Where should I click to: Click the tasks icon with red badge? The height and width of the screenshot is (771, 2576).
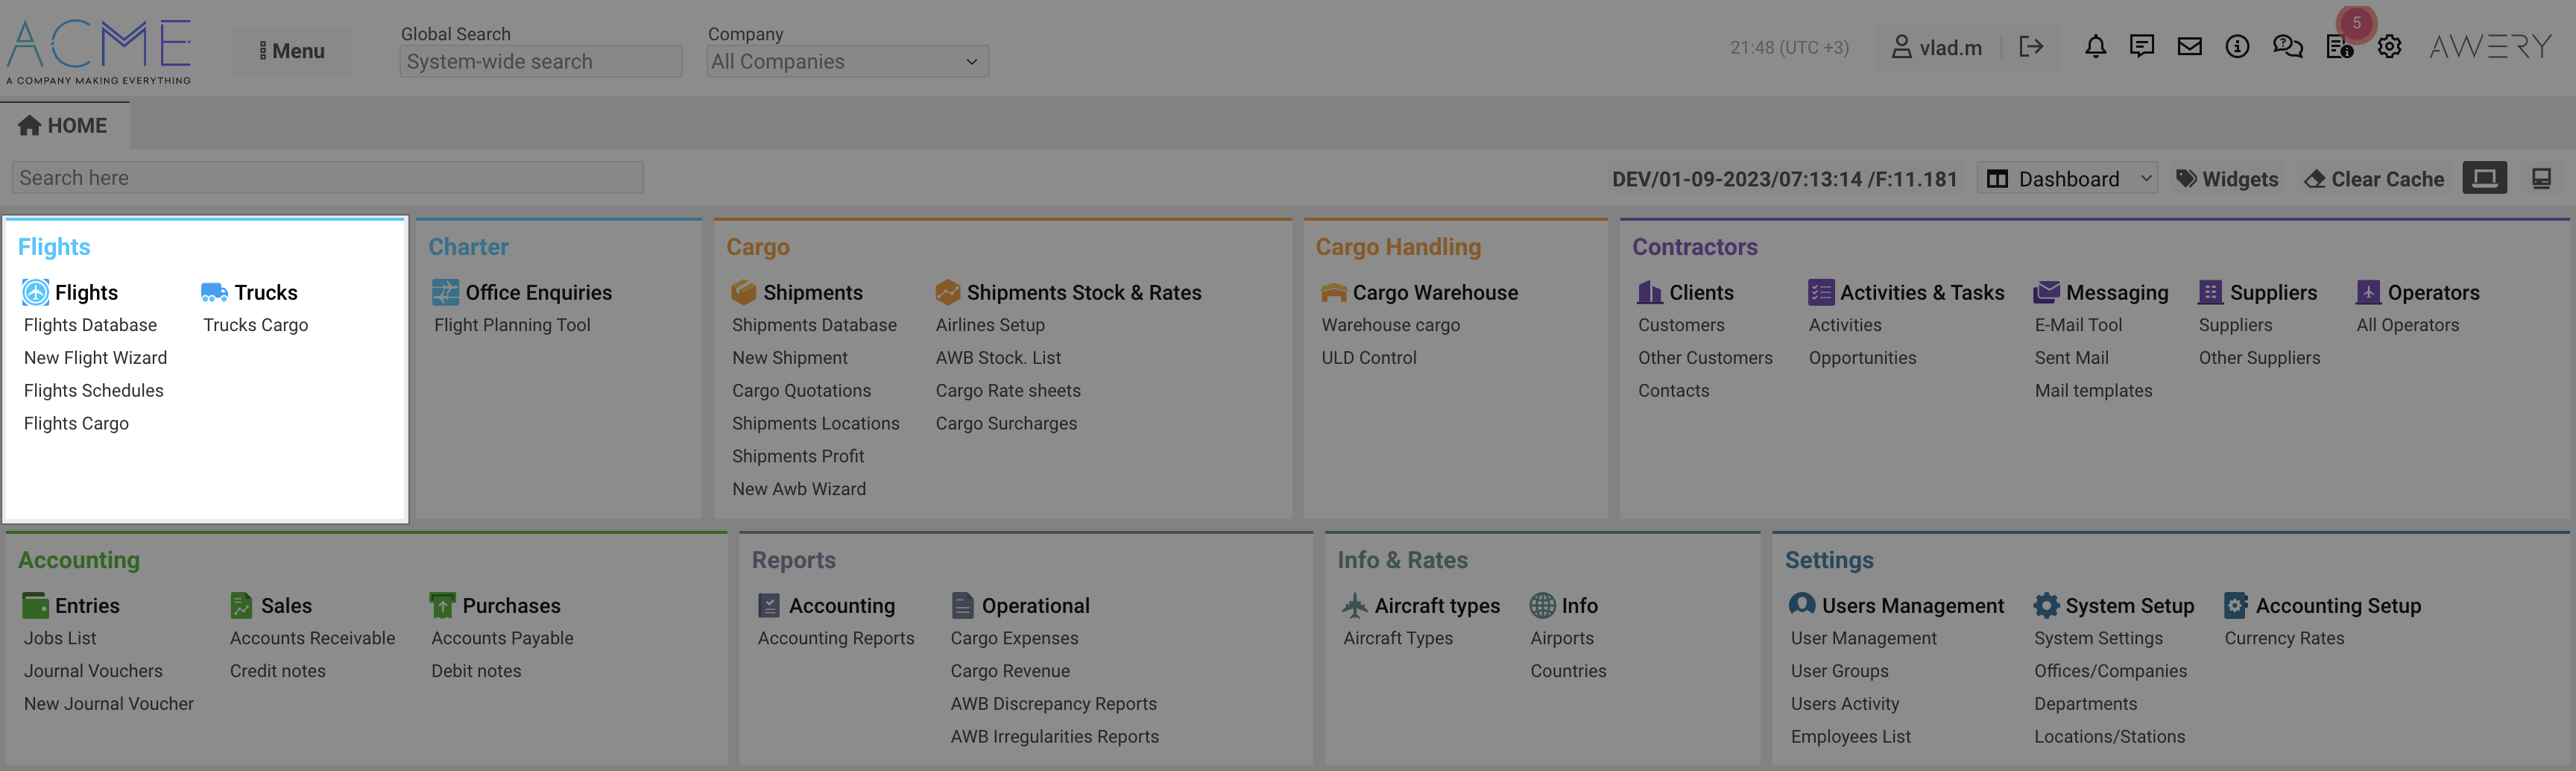[x=2339, y=47]
